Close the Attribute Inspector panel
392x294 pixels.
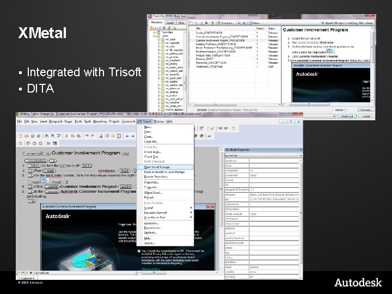(x=301, y=150)
